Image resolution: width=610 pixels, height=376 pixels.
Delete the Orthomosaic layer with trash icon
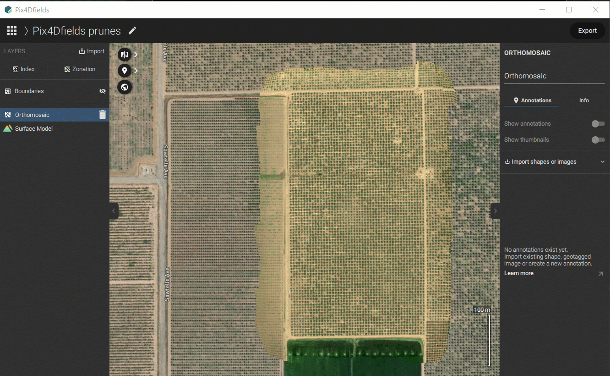103,115
